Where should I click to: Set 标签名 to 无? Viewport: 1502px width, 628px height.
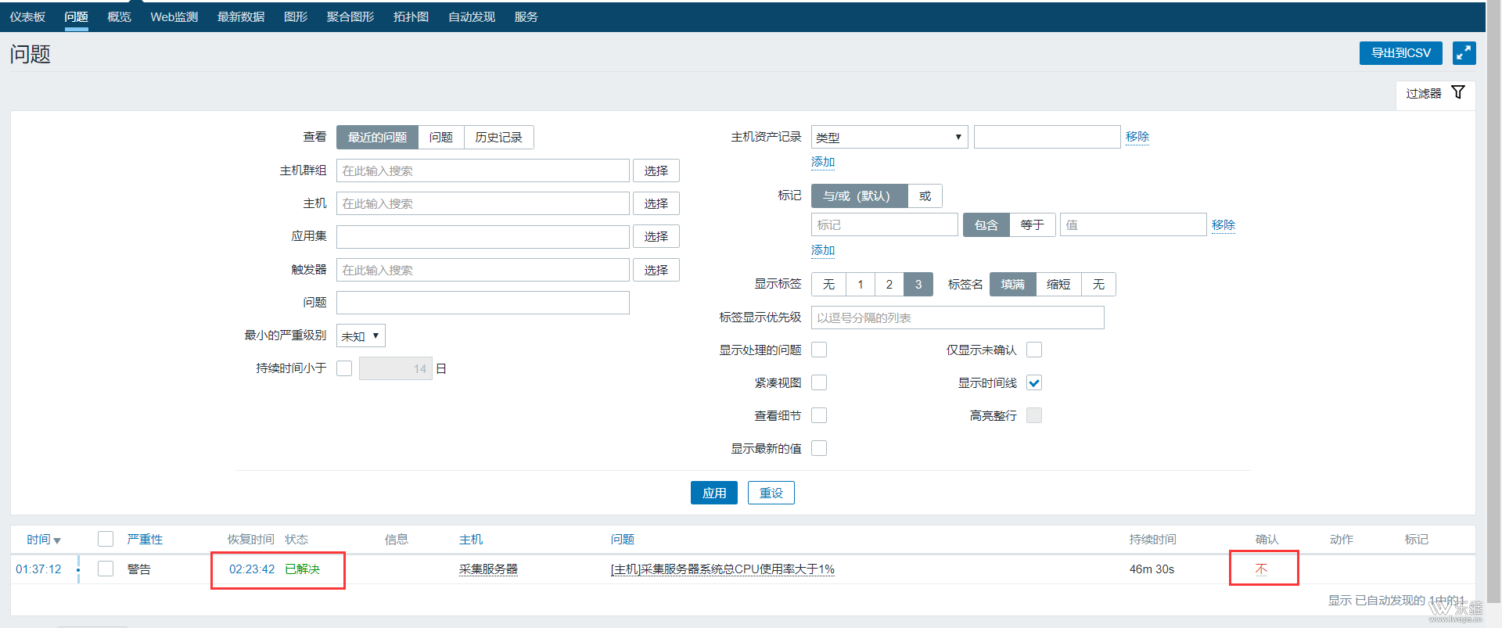click(1098, 284)
